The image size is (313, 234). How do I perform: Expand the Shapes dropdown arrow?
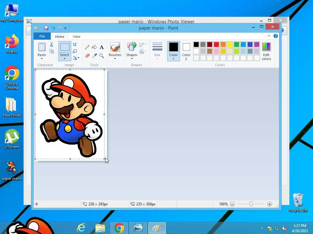132,59
